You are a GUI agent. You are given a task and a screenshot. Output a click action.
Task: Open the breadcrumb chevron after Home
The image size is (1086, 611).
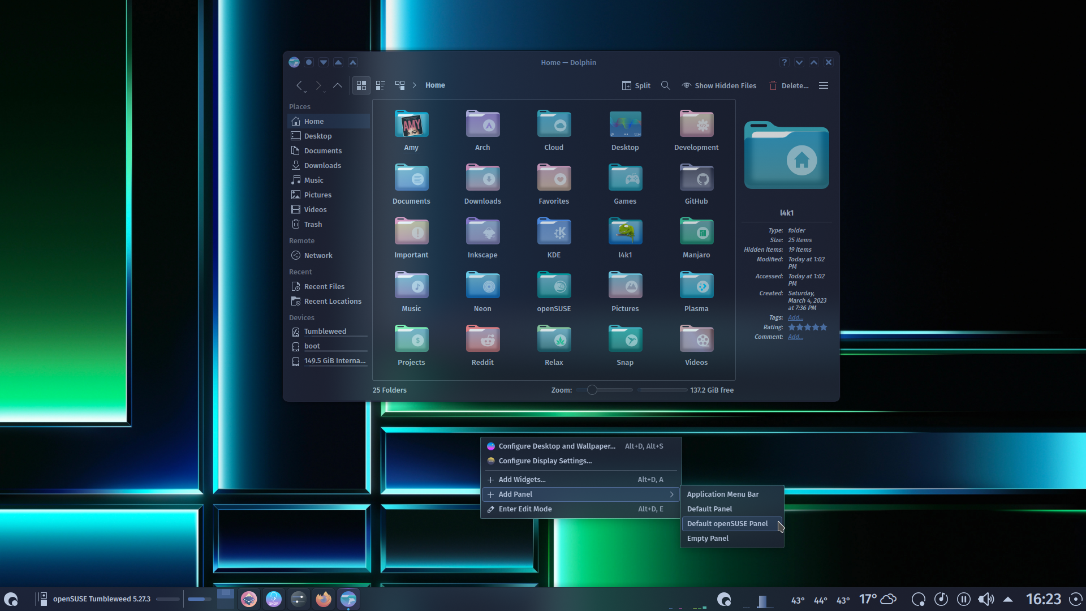pyautogui.click(x=415, y=85)
